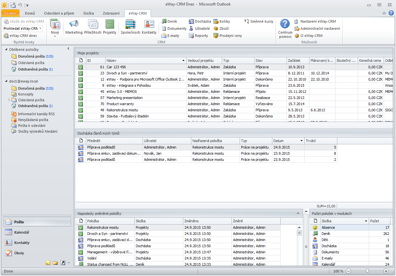Open the shortcuts icon in navigation pane
The image size is (396, 276).
click(x=62, y=263)
